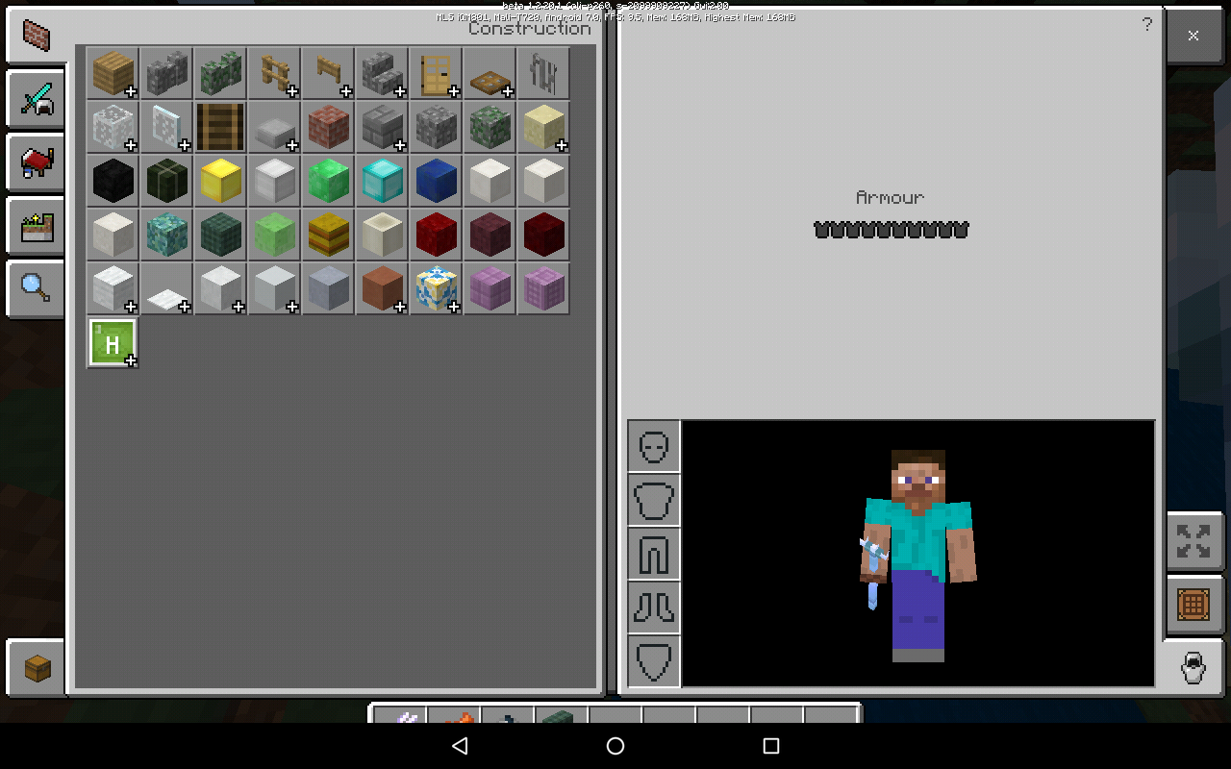This screenshot has height=769, width=1231.
Task: Pick the block of gold
Action: [x=221, y=181]
